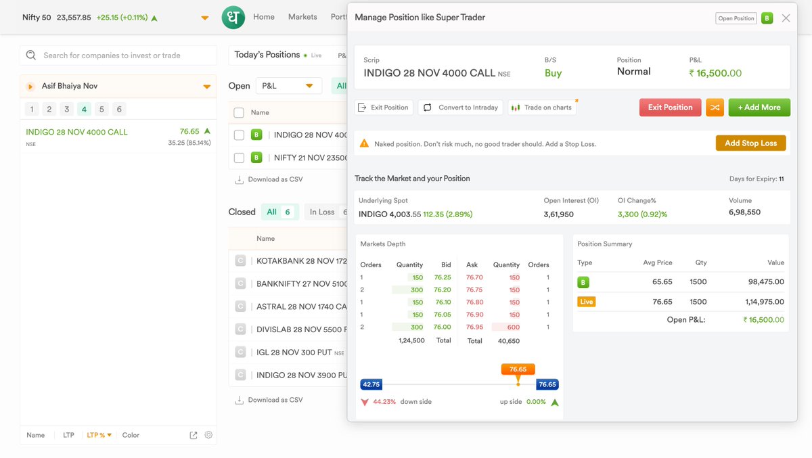Click the green up arrow next to watchlist price 76.65
Screen dimensions: 812x458
point(207,131)
